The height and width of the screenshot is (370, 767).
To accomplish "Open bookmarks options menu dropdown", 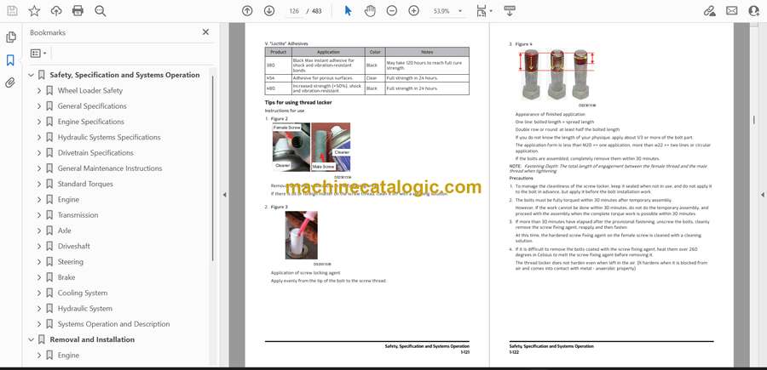I will pos(38,54).
